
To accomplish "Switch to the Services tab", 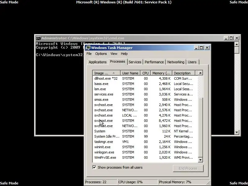I will (135, 62).
